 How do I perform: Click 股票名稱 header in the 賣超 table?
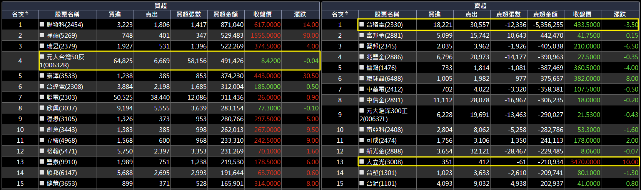coord(387,14)
